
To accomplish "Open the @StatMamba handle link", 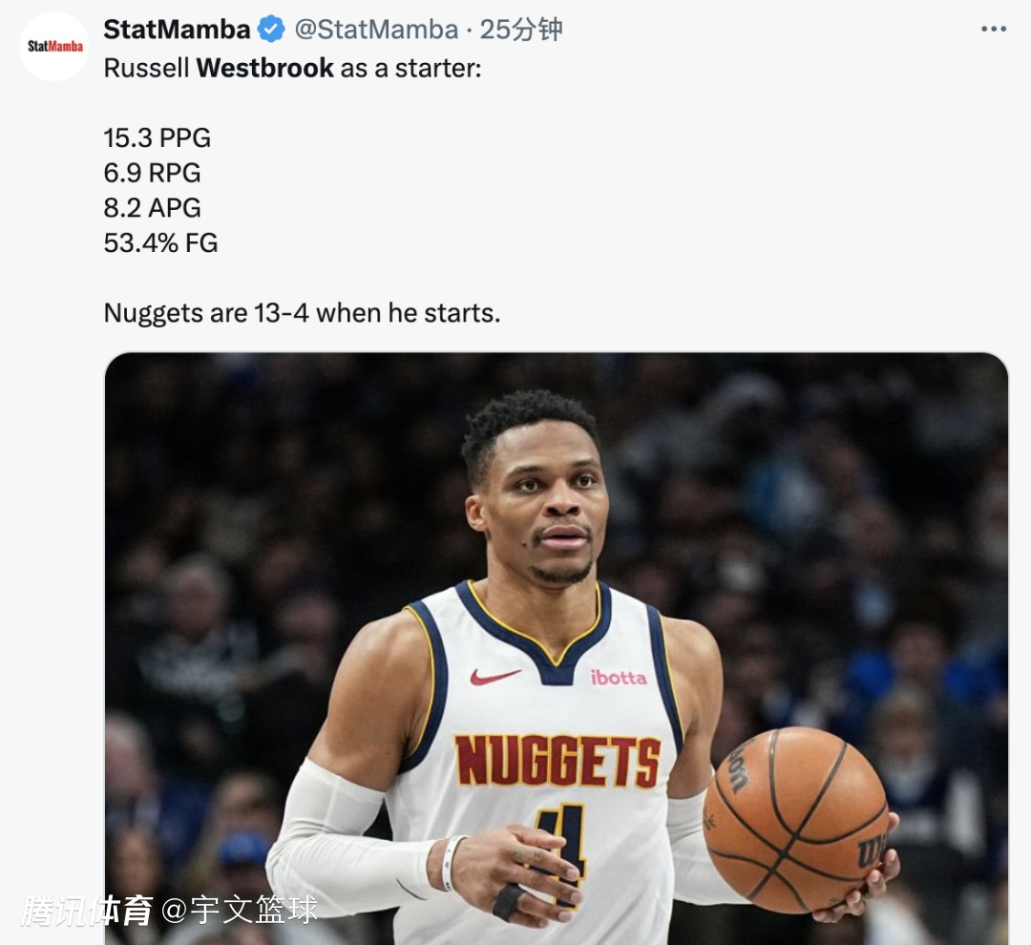I will pyautogui.click(x=376, y=30).
